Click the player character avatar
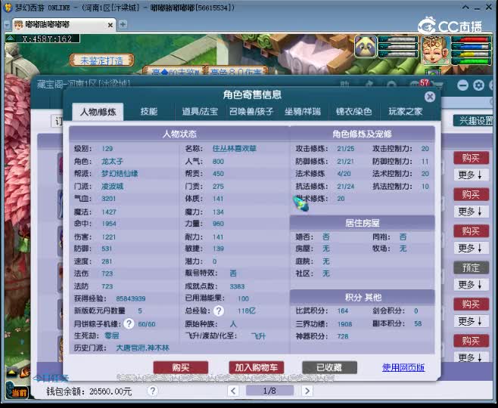The width and height of the screenshot is (498, 408). (x=436, y=50)
